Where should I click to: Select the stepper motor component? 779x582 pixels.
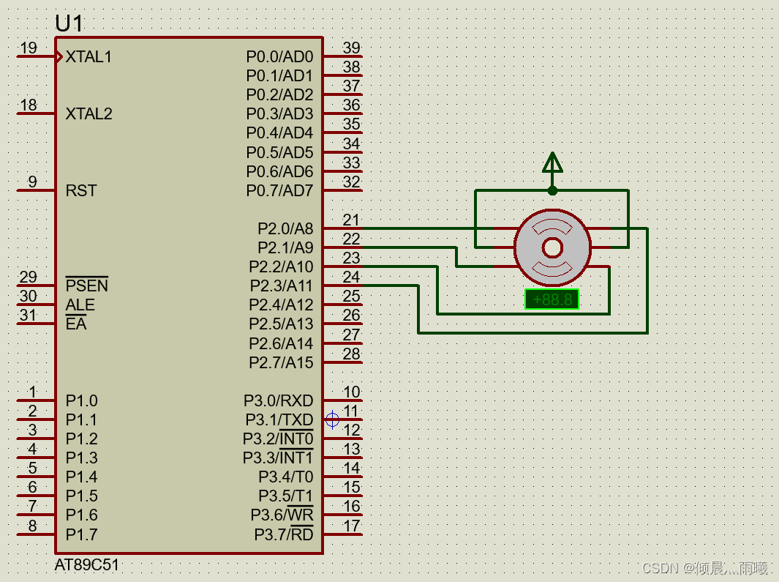tap(552, 247)
